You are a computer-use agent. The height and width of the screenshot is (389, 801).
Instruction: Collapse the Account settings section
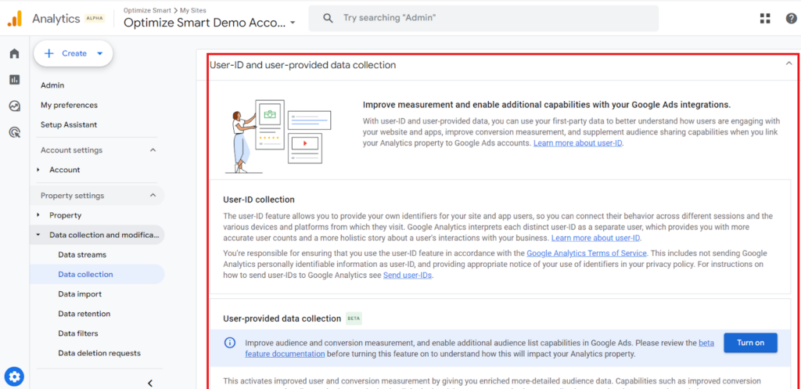point(153,150)
